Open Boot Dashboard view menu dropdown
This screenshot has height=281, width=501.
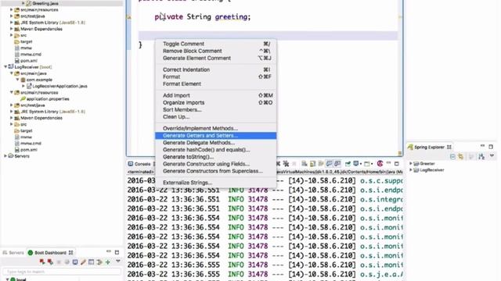[x=118, y=261]
